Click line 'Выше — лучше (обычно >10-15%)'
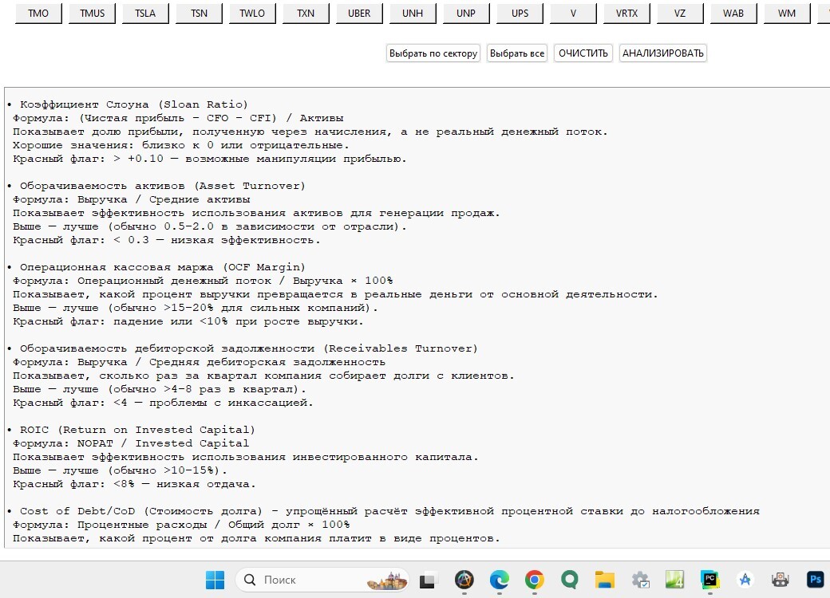The height and width of the screenshot is (598, 830). pyautogui.click(x=120, y=470)
